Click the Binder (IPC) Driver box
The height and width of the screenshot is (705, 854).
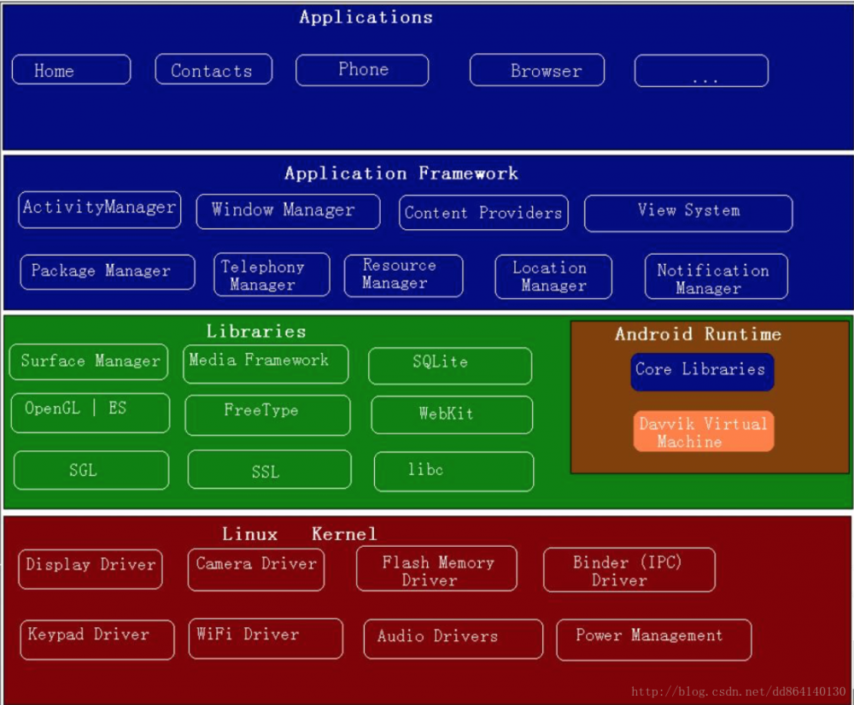[629, 570]
